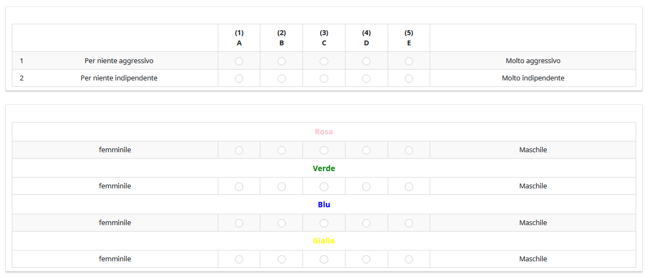Choose option E in the aggressivo row
Viewport: 648px width, 278px height.
pyautogui.click(x=409, y=61)
